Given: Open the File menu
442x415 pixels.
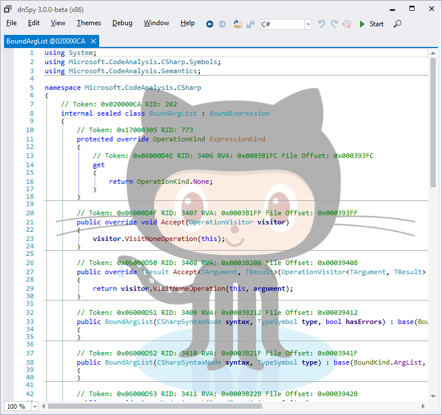Looking at the screenshot, I should click(11, 23).
